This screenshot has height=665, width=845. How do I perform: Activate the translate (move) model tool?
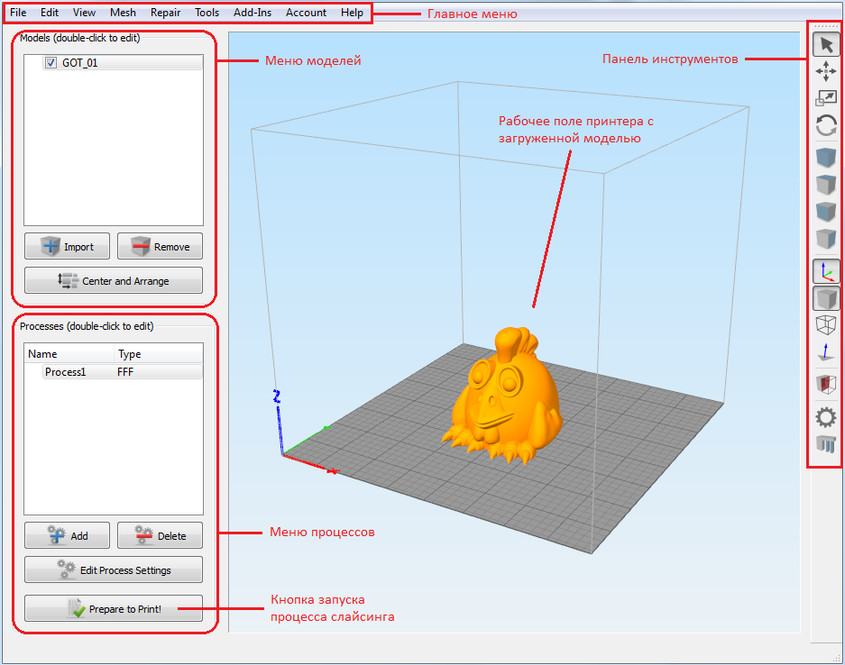coord(826,71)
